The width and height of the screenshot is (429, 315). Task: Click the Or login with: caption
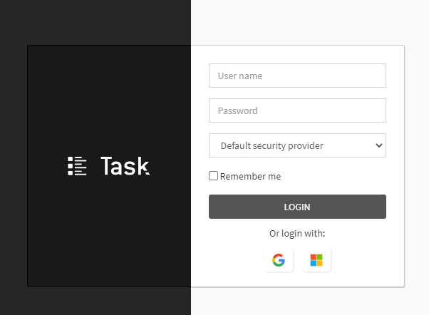click(297, 234)
